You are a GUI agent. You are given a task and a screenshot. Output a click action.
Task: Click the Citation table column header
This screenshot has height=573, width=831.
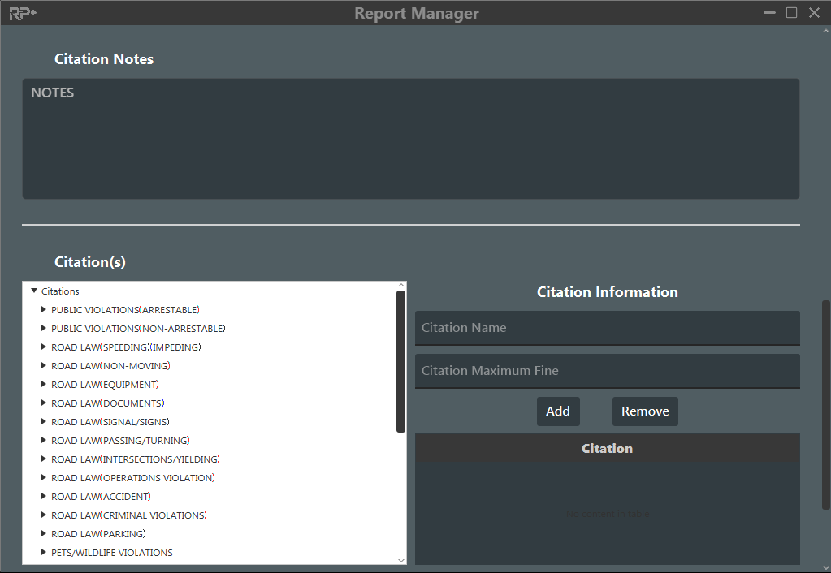pyautogui.click(x=607, y=449)
